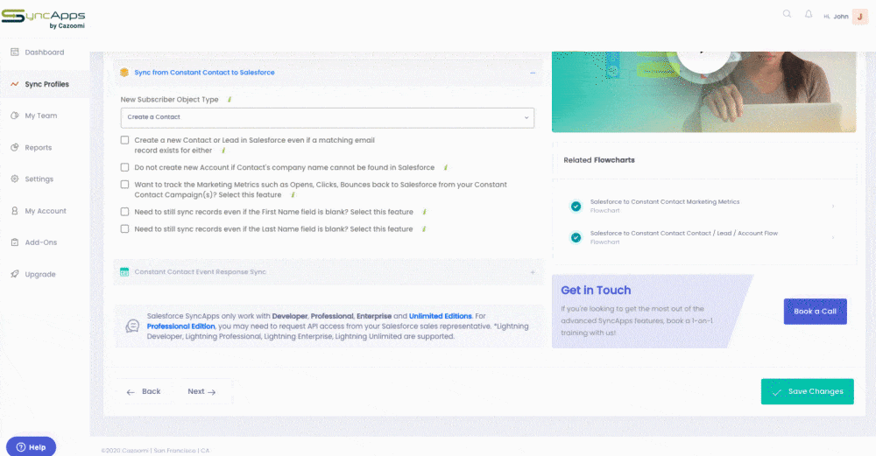Screen dimensions: 876x456
Task: Open Salesforce to Constant Contact Contact / Lead / Account Flow
Action: tap(684, 233)
